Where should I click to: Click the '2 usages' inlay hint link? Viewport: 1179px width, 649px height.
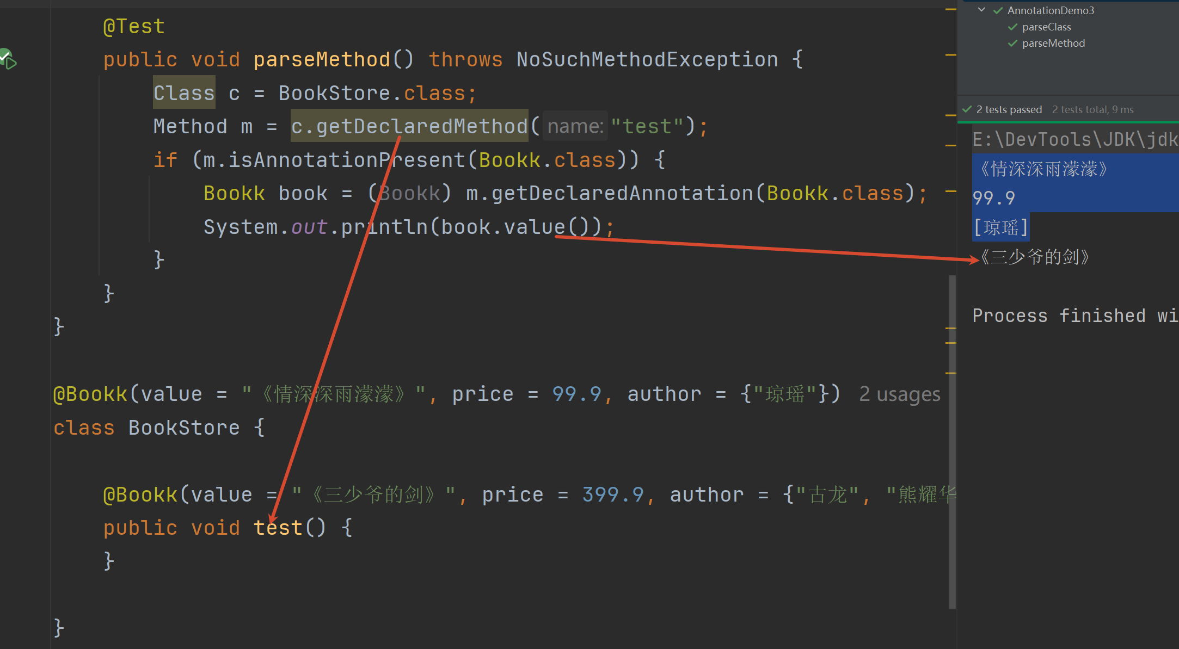(899, 394)
